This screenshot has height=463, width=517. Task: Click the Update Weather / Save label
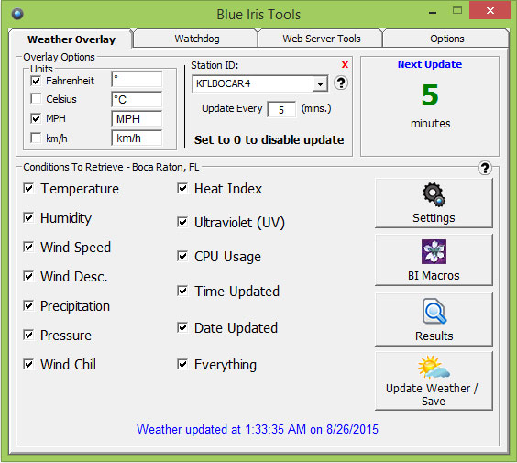(x=433, y=394)
